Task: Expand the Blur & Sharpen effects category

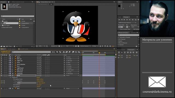Action: (x=118, y=43)
